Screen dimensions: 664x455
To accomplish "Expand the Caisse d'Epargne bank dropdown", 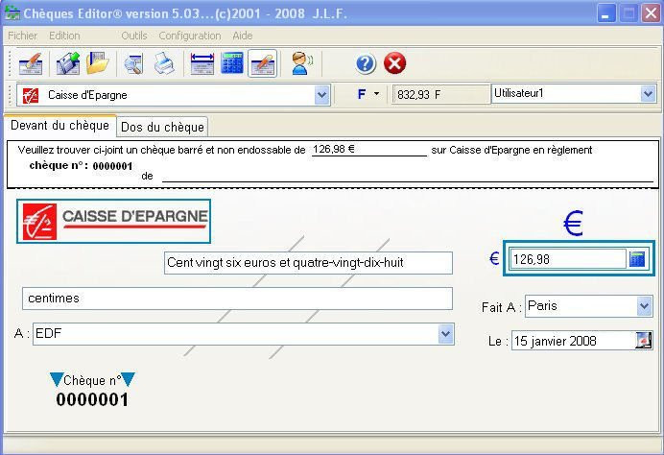I will [x=321, y=95].
